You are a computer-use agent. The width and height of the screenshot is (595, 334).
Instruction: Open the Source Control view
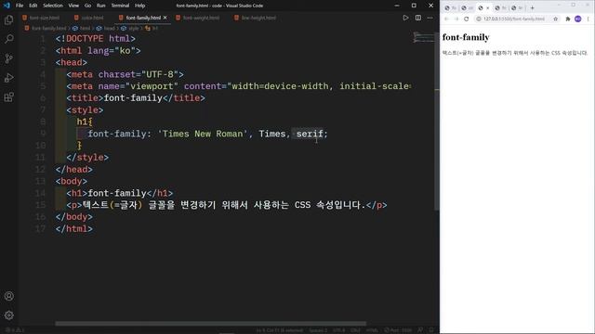coord(8,58)
